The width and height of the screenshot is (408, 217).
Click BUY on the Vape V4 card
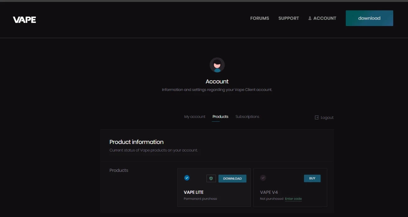click(x=312, y=178)
